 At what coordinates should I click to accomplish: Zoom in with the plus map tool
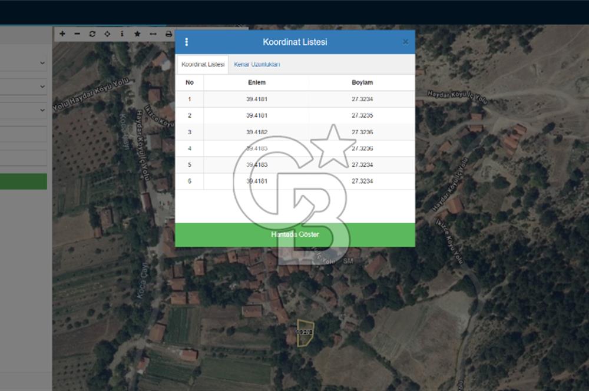tap(62, 34)
